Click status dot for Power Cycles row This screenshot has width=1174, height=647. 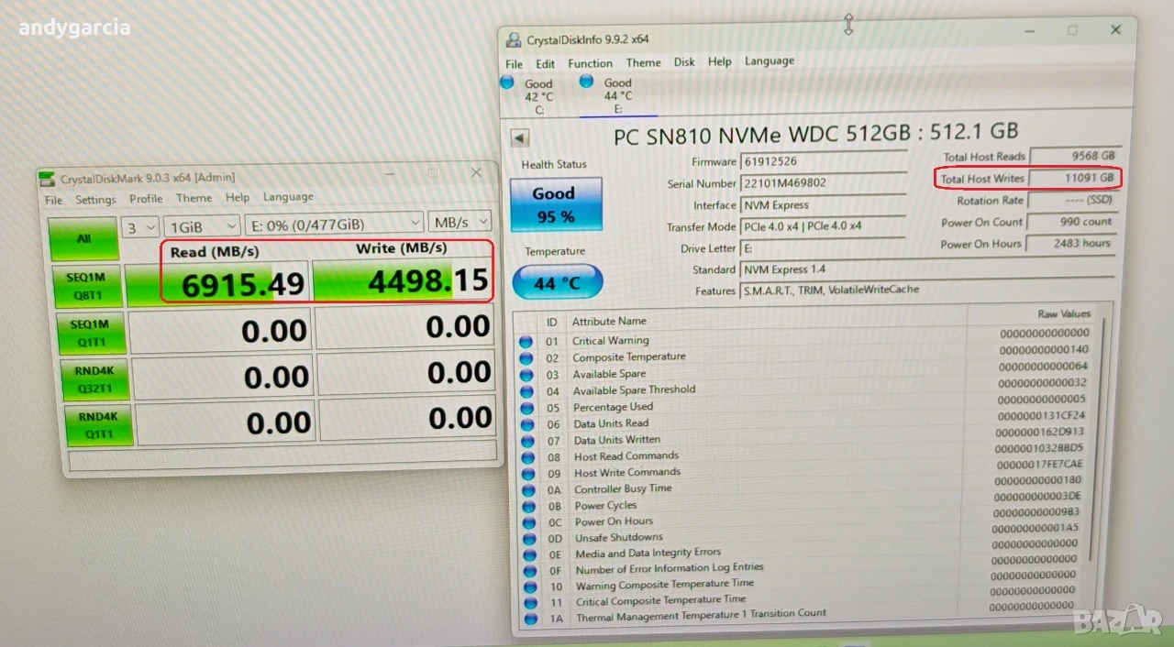pyautogui.click(x=529, y=506)
